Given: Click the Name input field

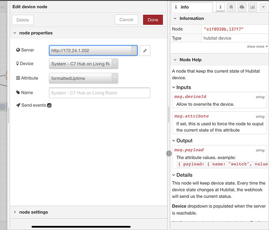Looking at the screenshot, I should [100, 93].
